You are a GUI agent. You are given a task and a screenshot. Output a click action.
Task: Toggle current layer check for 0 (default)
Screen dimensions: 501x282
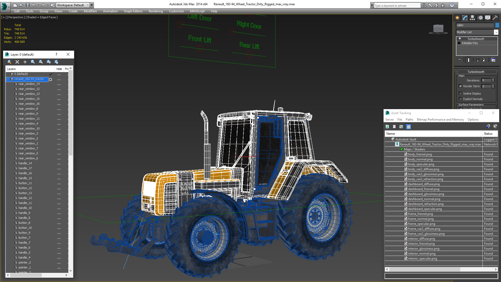(x=51, y=74)
